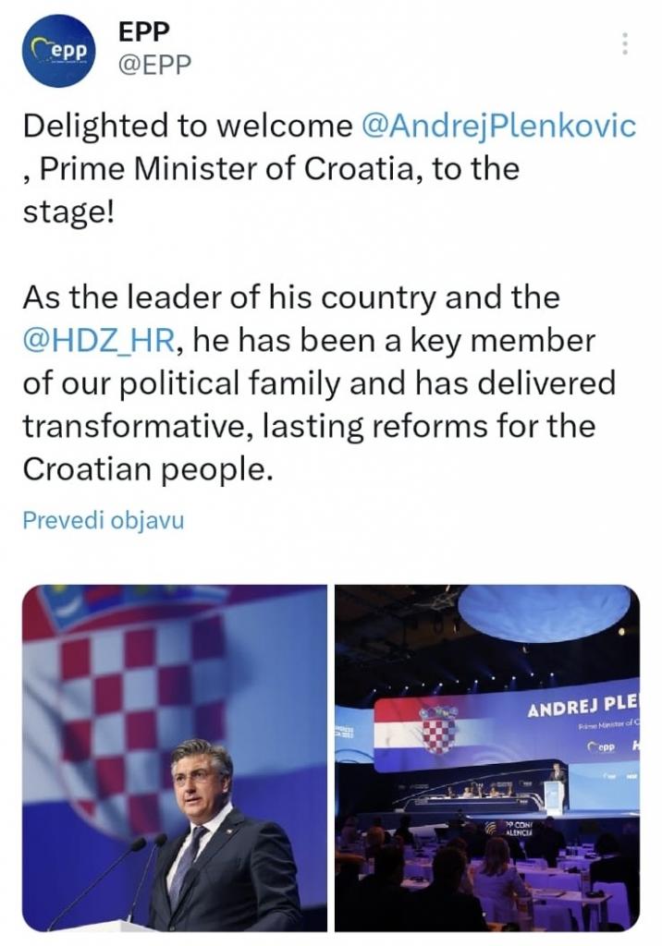The image size is (662, 946).
Task: Click the first paragraph welcoming Prime Minister
Action: (329, 169)
